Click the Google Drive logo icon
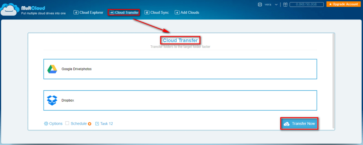This screenshot has width=363, height=145. tap(52, 69)
